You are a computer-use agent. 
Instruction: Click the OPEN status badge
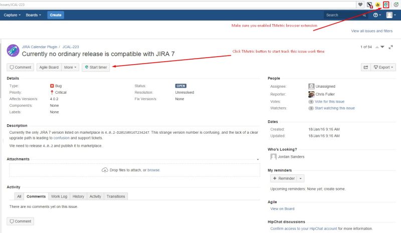click(x=181, y=86)
